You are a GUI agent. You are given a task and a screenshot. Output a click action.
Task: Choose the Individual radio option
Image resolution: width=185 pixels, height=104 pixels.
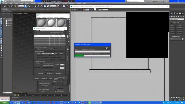pos(37,73)
